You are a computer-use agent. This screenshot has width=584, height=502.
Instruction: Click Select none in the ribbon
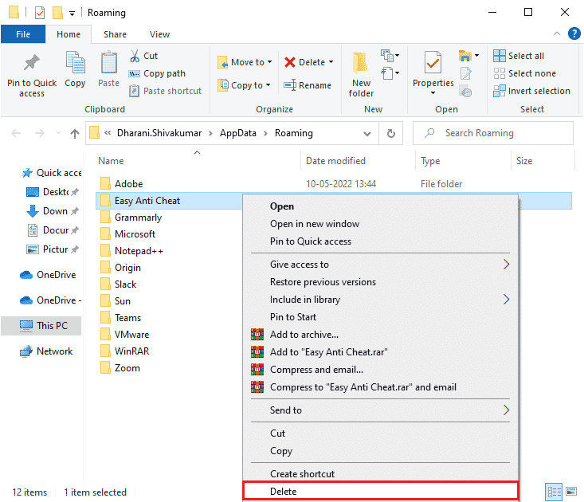coord(525,73)
